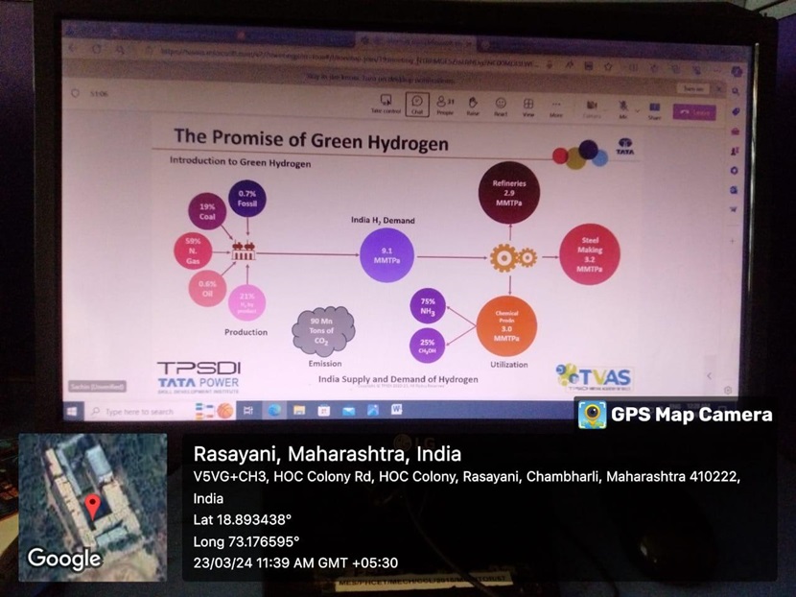
Task: Show the participants list via People icon
Action: (x=444, y=103)
